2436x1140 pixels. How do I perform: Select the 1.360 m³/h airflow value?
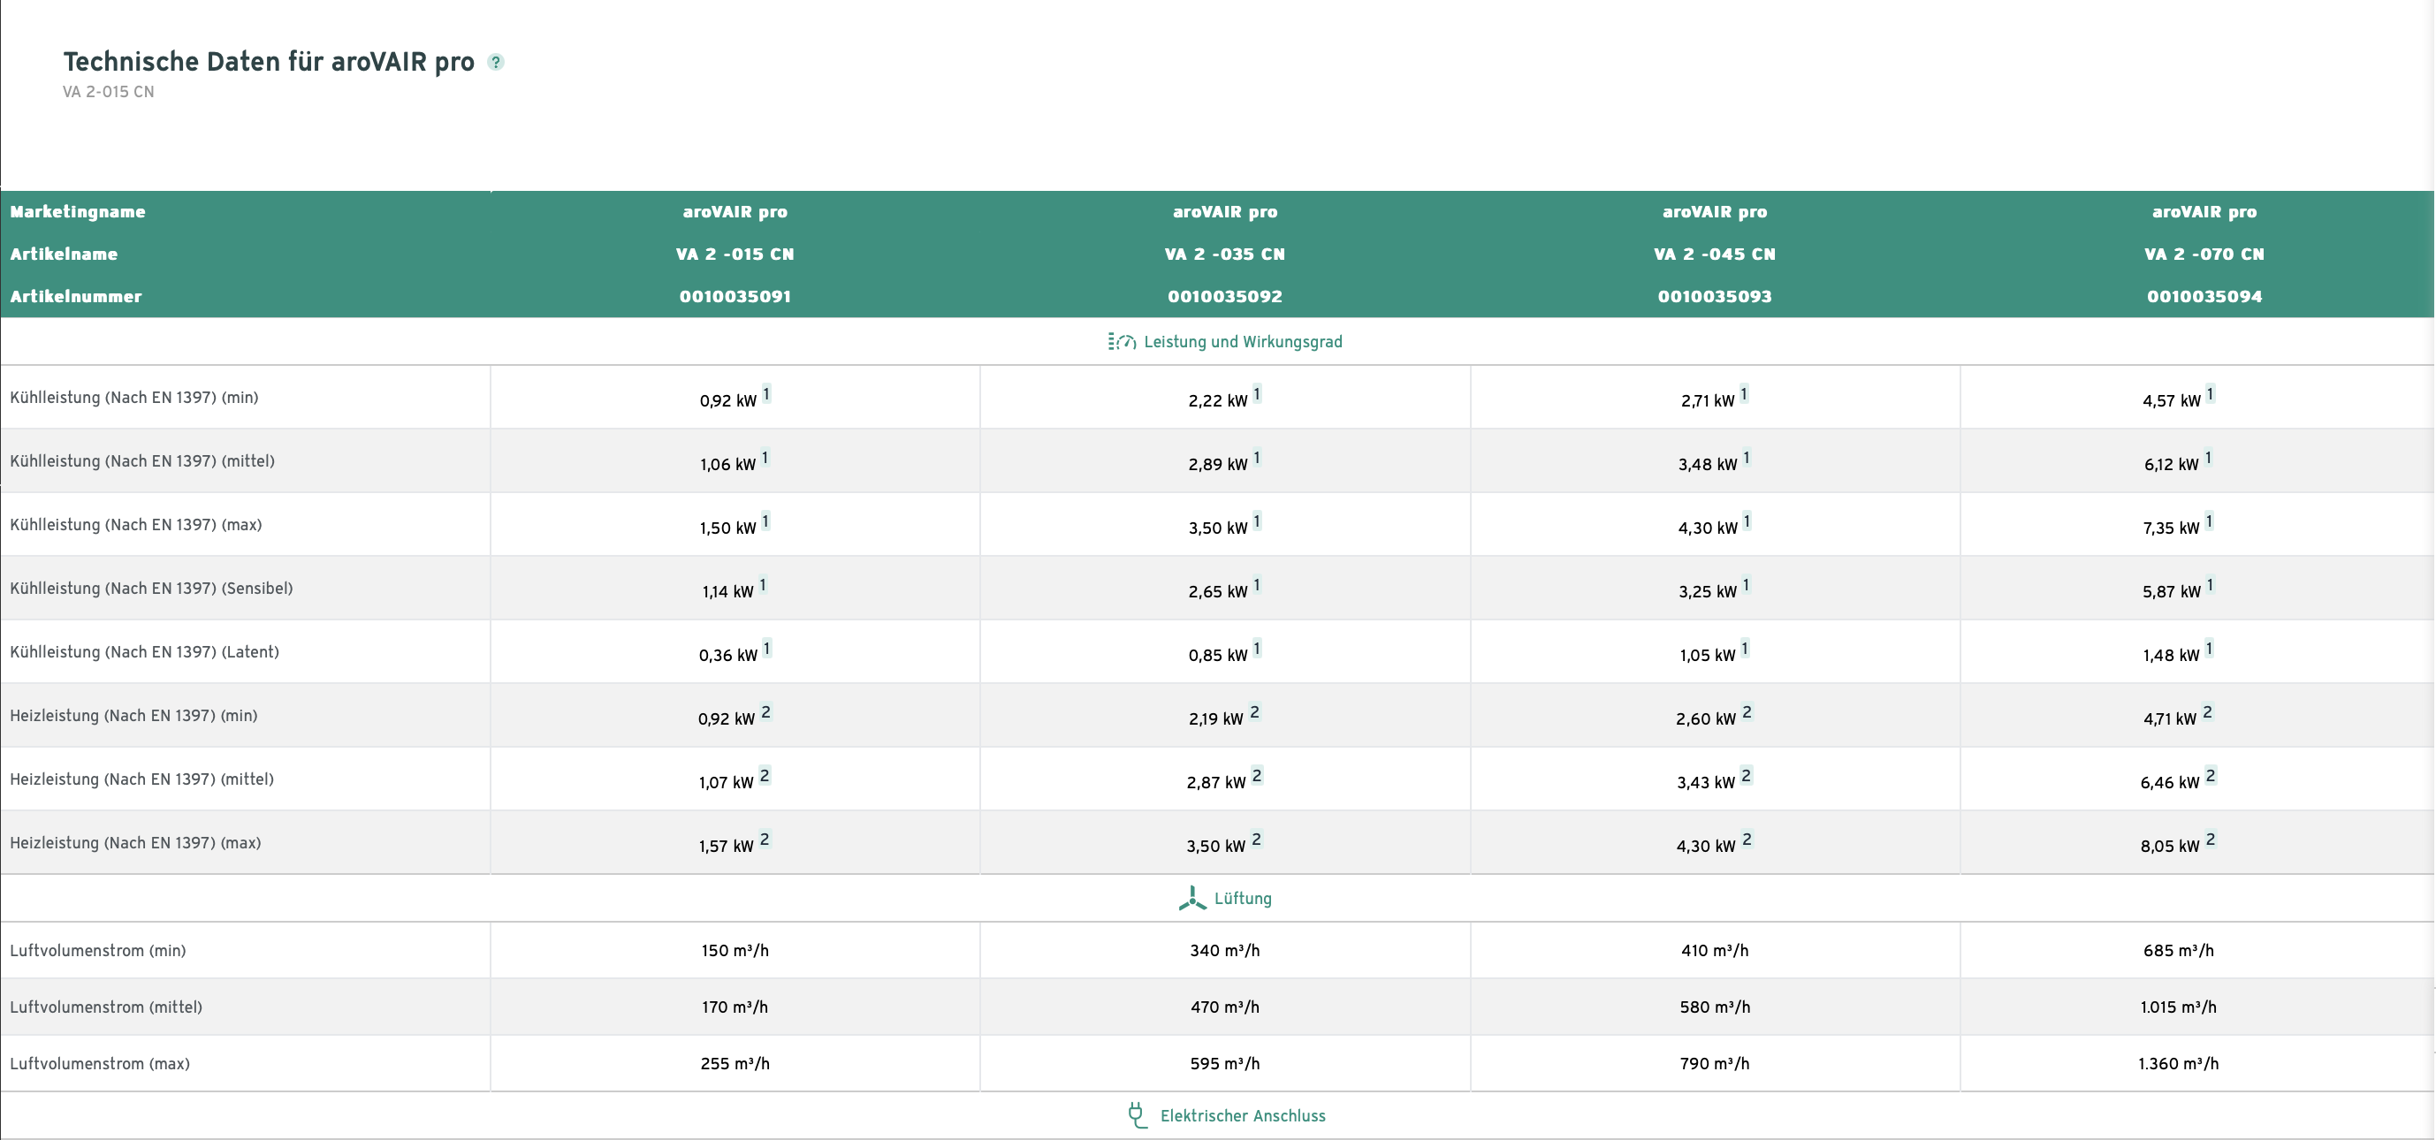pos(2178,1064)
